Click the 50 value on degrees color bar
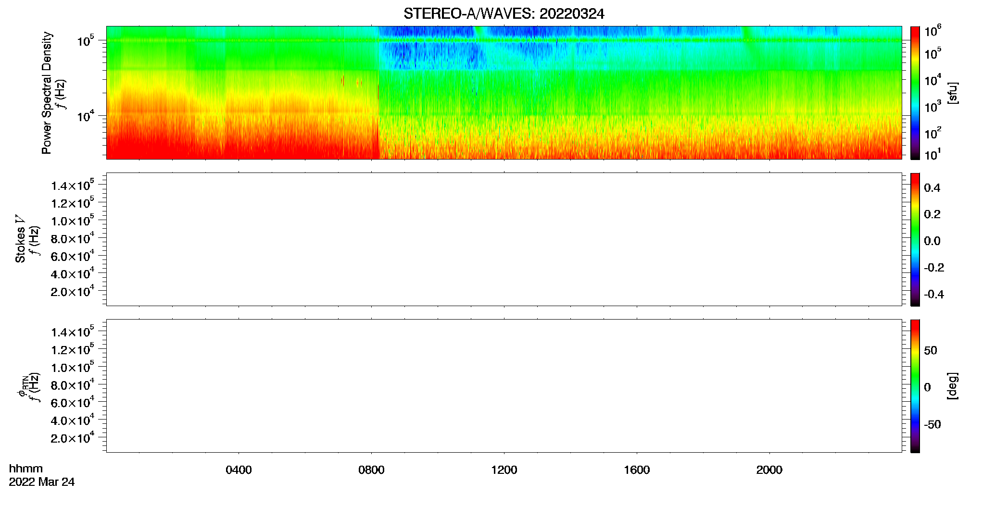 point(931,350)
